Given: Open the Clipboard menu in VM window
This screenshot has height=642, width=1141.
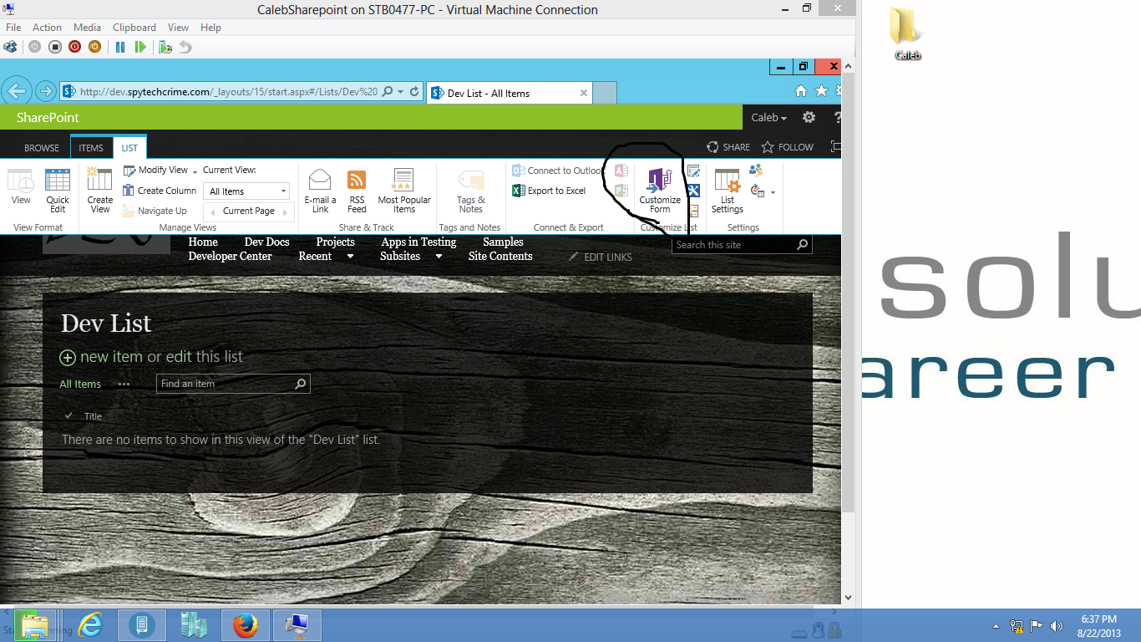Looking at the screenshot, I should click(x=134, y=28).
